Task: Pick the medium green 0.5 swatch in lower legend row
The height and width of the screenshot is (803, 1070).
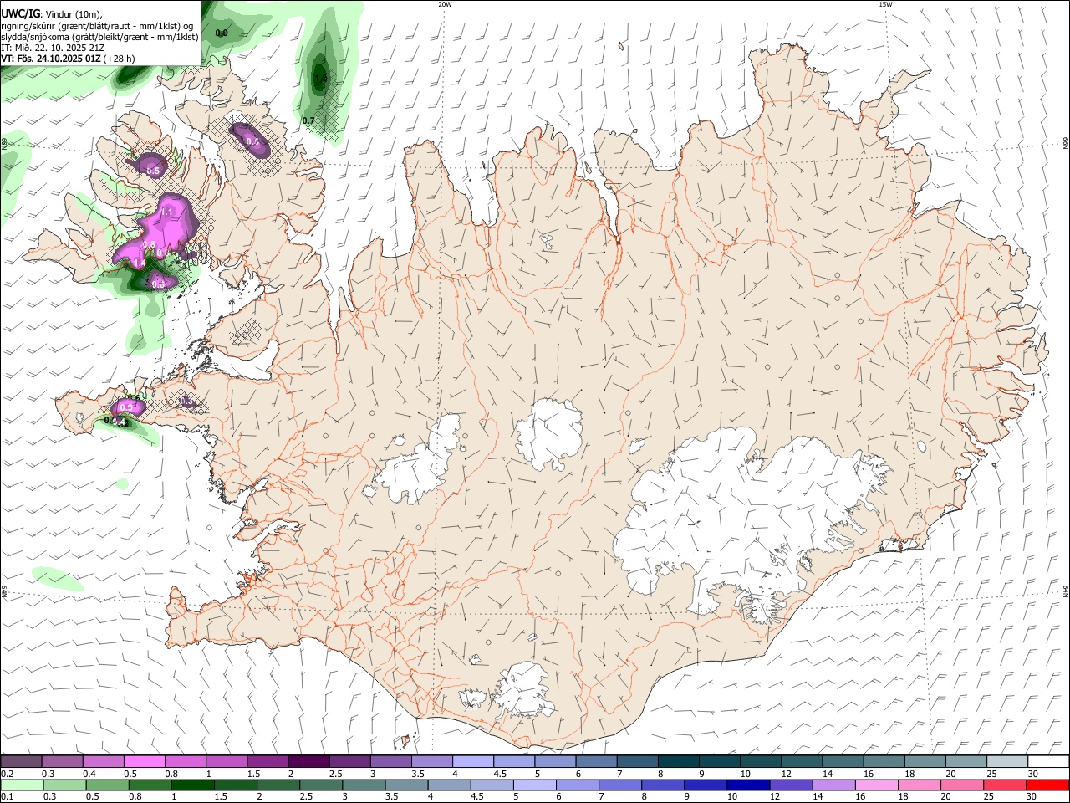Action: click(107, 785)
